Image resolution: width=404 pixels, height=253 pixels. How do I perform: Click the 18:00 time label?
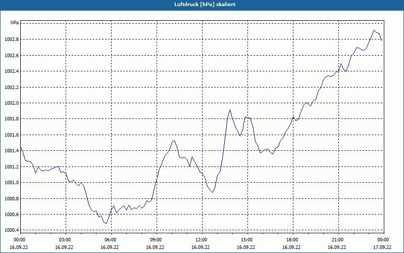pyautogui.click(x=293, y=240)
